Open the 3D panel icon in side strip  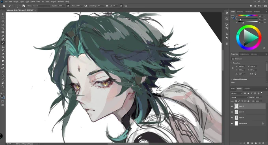point(227,44)
